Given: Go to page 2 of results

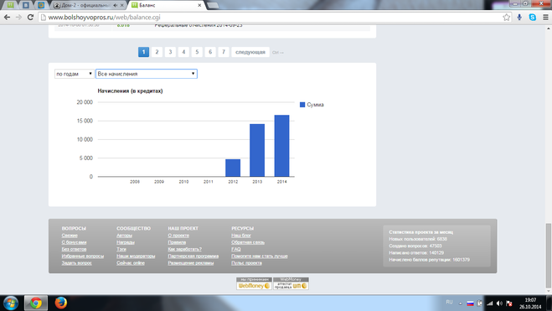Looking at the screenshot, I should click(x=157, y=52).
